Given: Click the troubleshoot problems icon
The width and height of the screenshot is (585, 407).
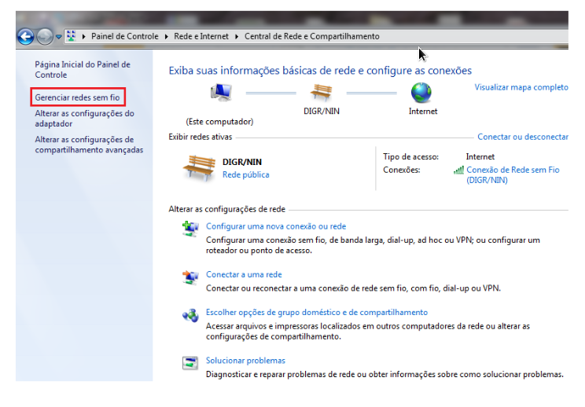Looking at the screenshot, I should pyautogui.click(x=190, y=363).
